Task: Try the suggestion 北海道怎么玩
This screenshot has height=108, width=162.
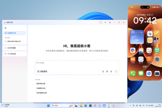Action: (x=41, y=88)
